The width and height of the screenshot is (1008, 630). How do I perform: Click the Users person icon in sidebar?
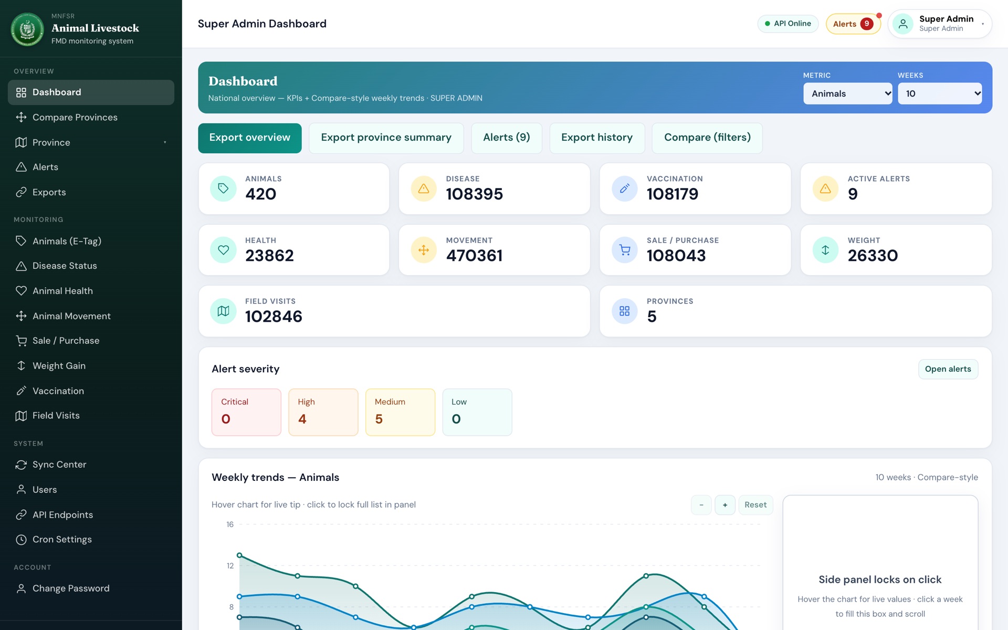pos(21,489)
